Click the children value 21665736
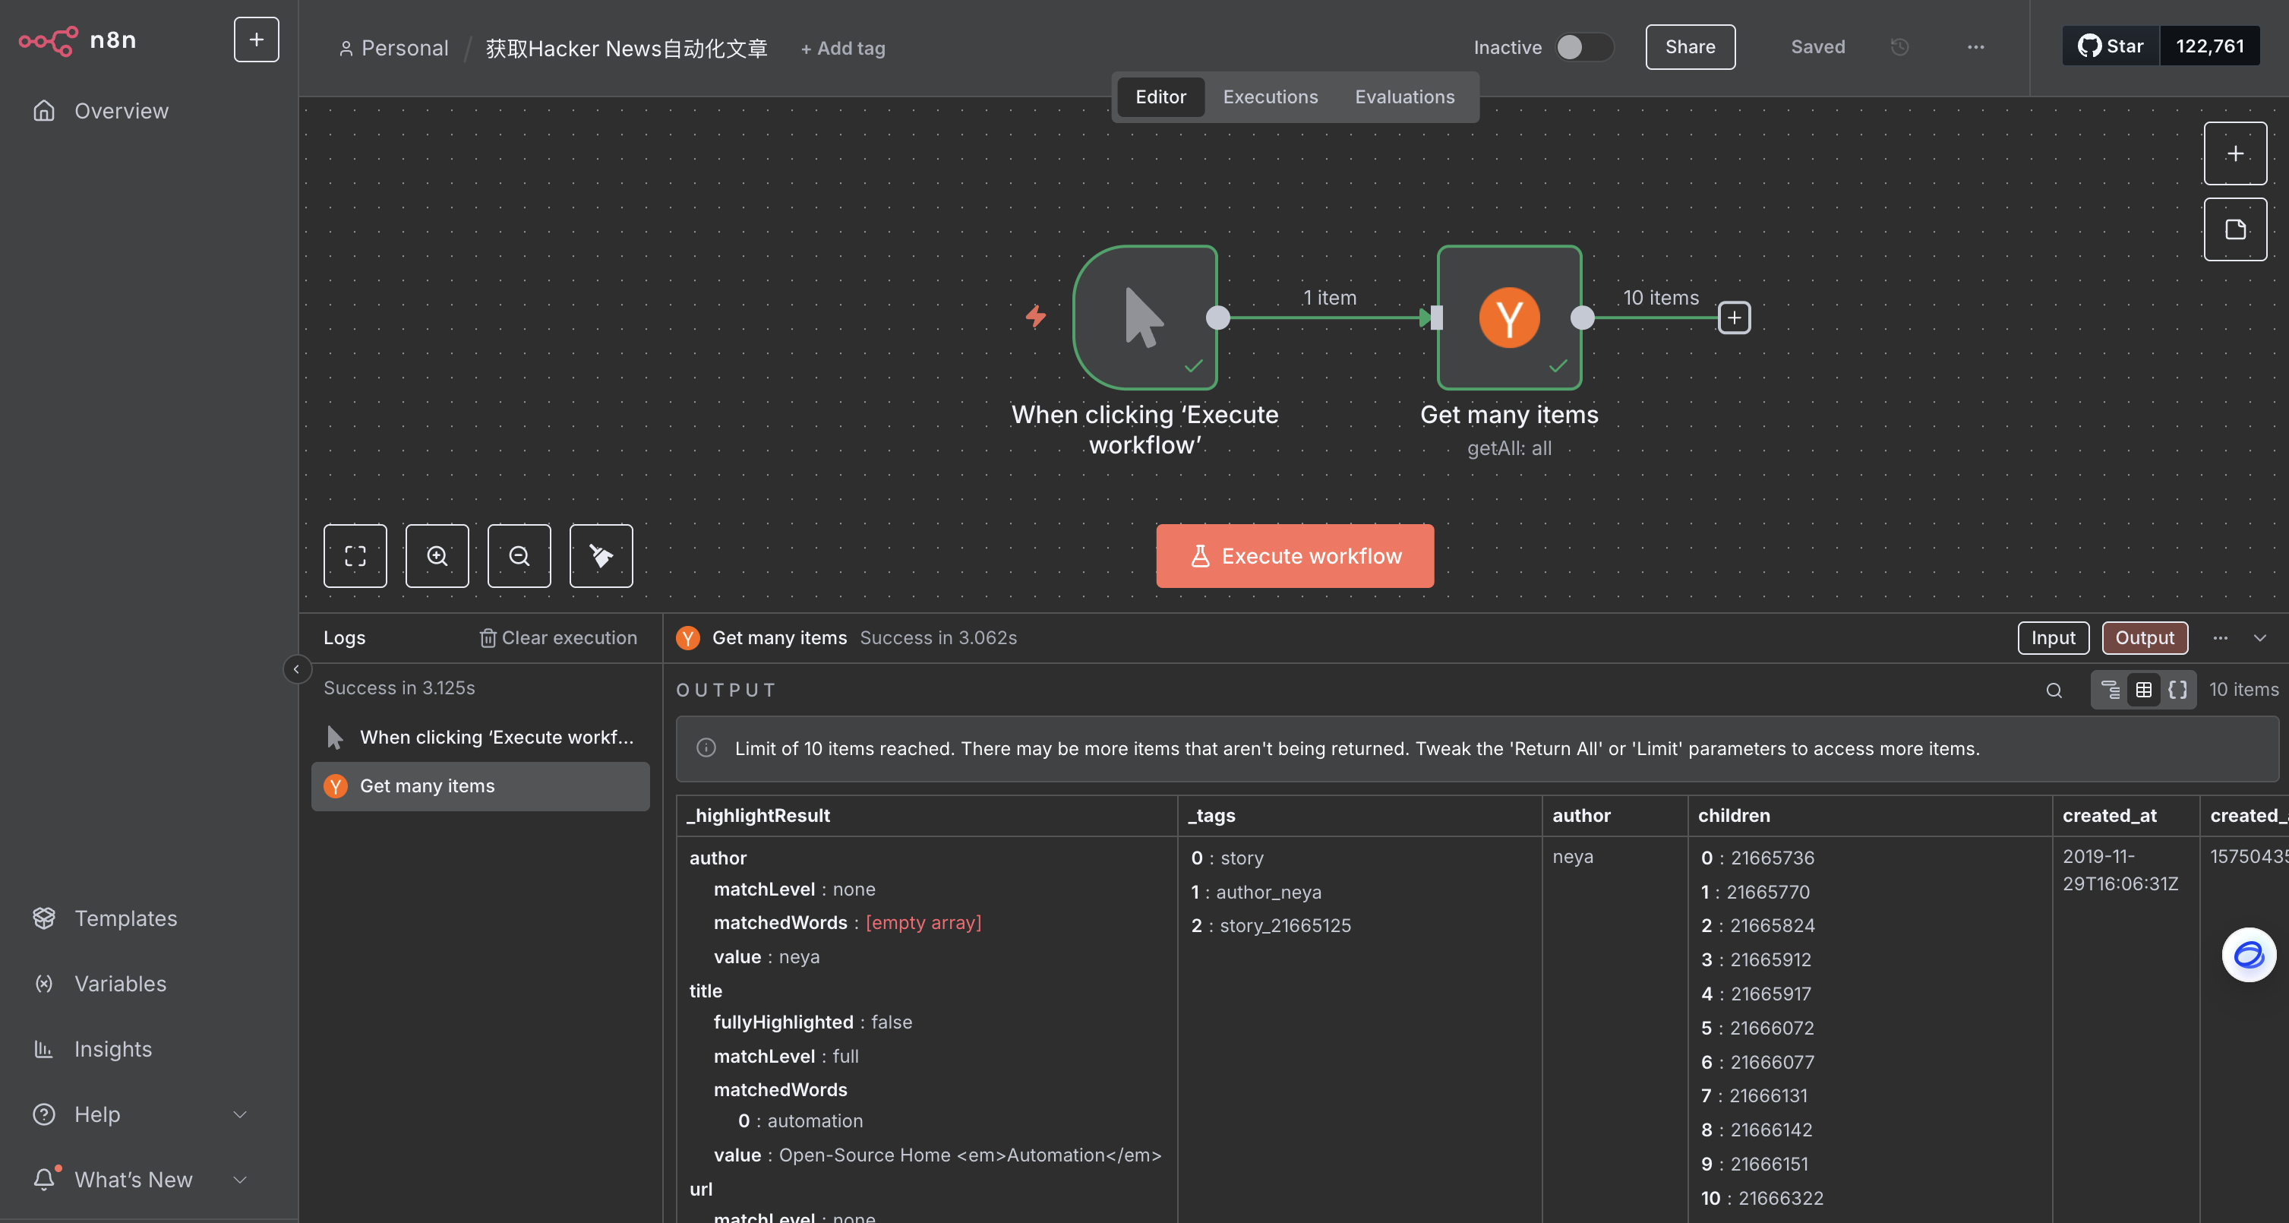Viewport: 2289px width, 1223px height. 1772,858
